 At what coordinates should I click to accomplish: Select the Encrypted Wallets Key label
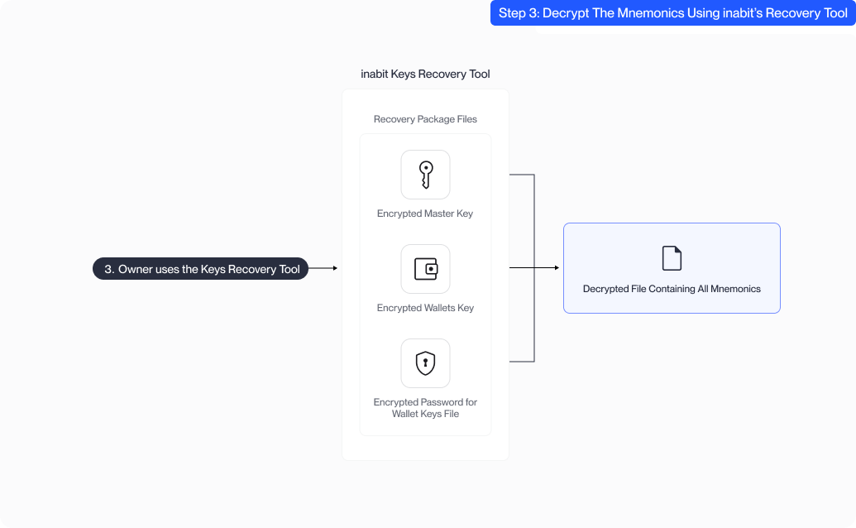point(425,308)
